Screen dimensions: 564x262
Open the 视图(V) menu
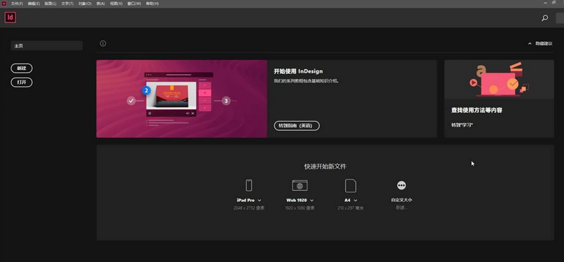click(x=116, y=3)
